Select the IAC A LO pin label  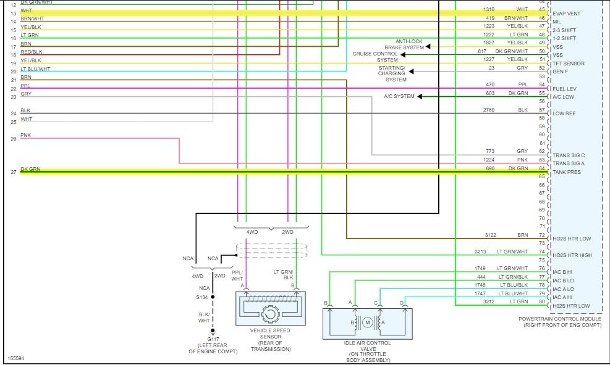563,289
